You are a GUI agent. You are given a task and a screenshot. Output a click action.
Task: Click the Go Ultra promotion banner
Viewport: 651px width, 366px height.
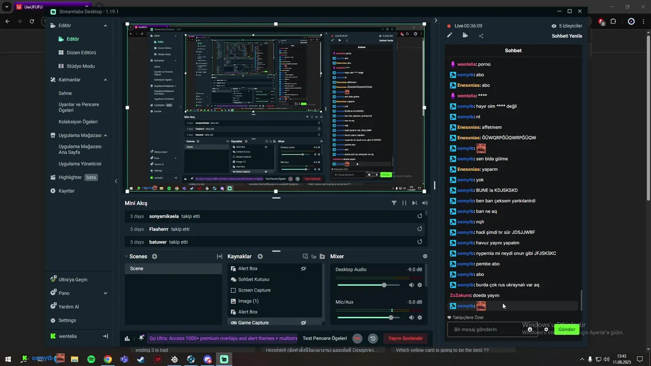pos(223,338)
